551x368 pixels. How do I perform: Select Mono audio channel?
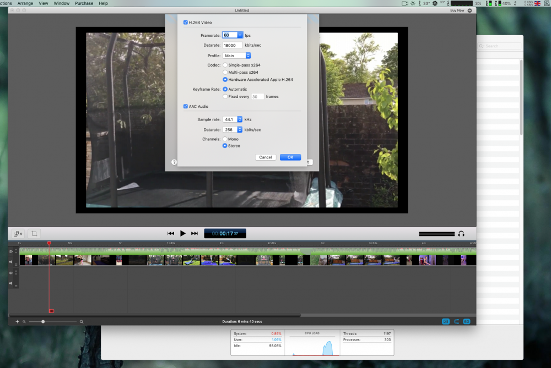225,139
